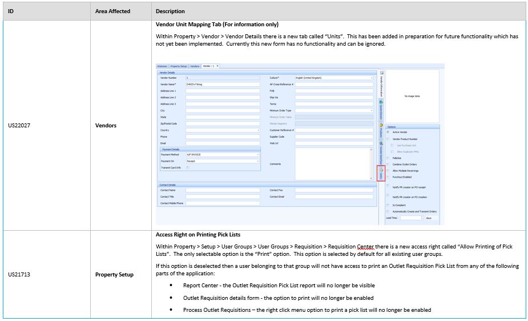Click the Comments scrollbar
The width and height of the screenshot is (528, 321).
point(372,164)
